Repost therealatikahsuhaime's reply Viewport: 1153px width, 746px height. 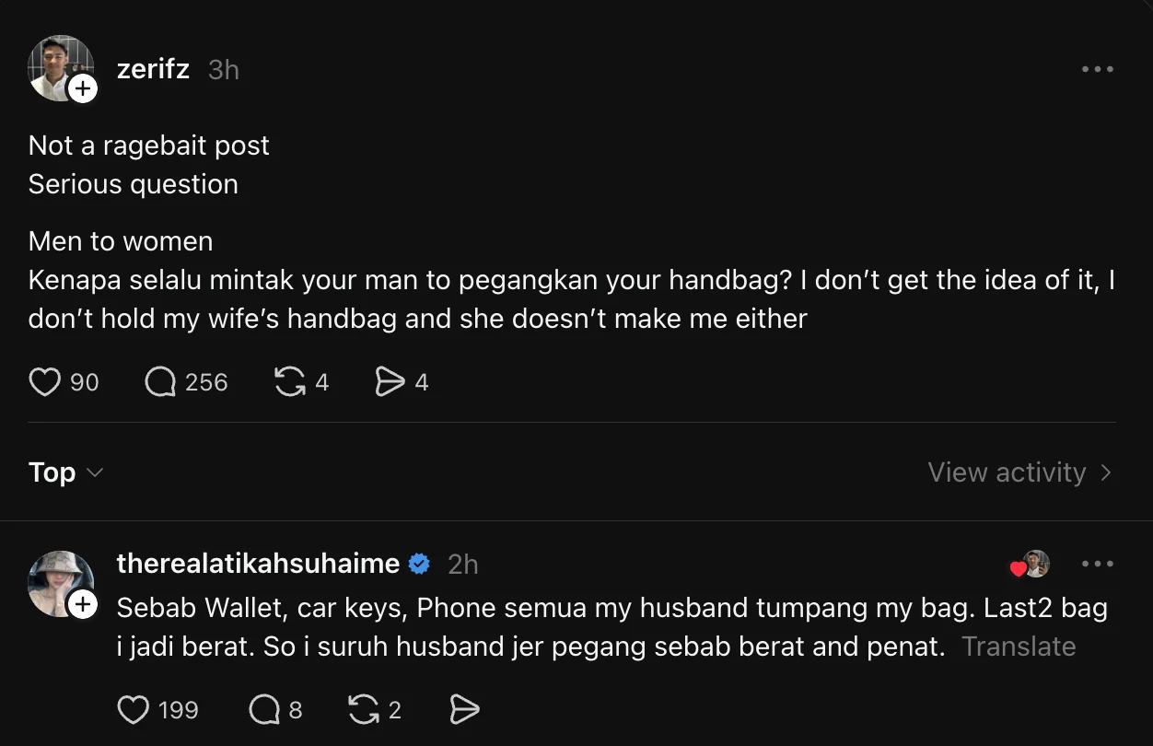click(363, 709)
